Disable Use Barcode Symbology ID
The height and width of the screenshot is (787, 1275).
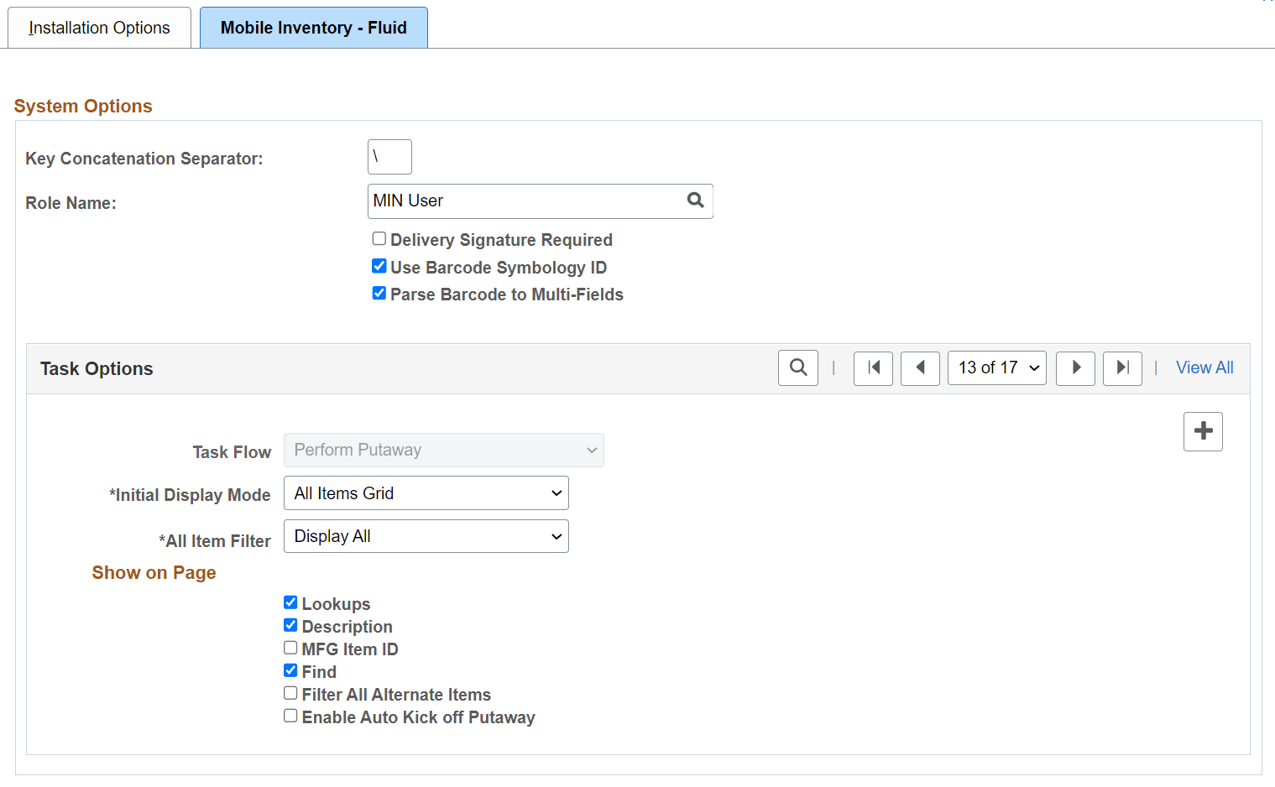point(379,265)
